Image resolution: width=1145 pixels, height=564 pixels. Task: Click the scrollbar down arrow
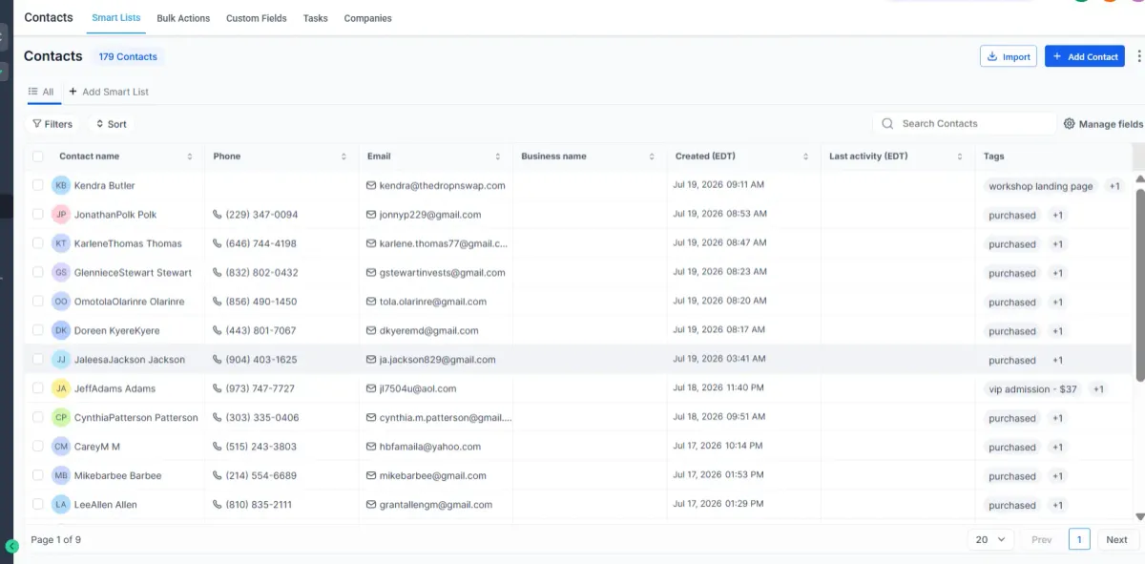(1139, 516)
